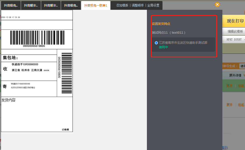245x150 pixels.
Task: Click the 设置发货网点 heading
Action: coord(161,24)
